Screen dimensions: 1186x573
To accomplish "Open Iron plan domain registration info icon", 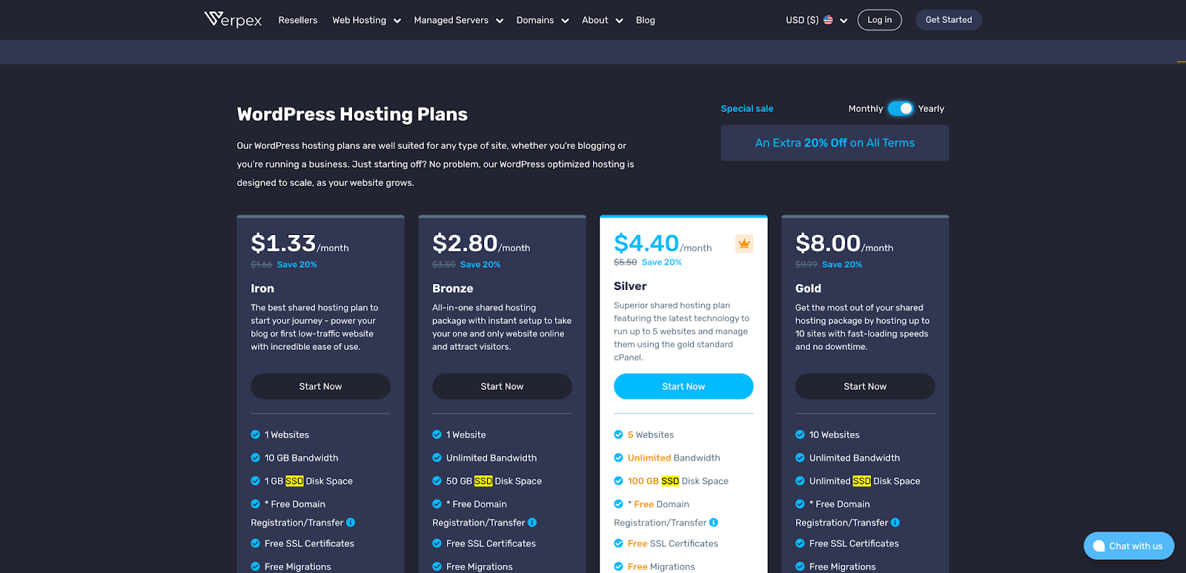I will click(351, 523).
